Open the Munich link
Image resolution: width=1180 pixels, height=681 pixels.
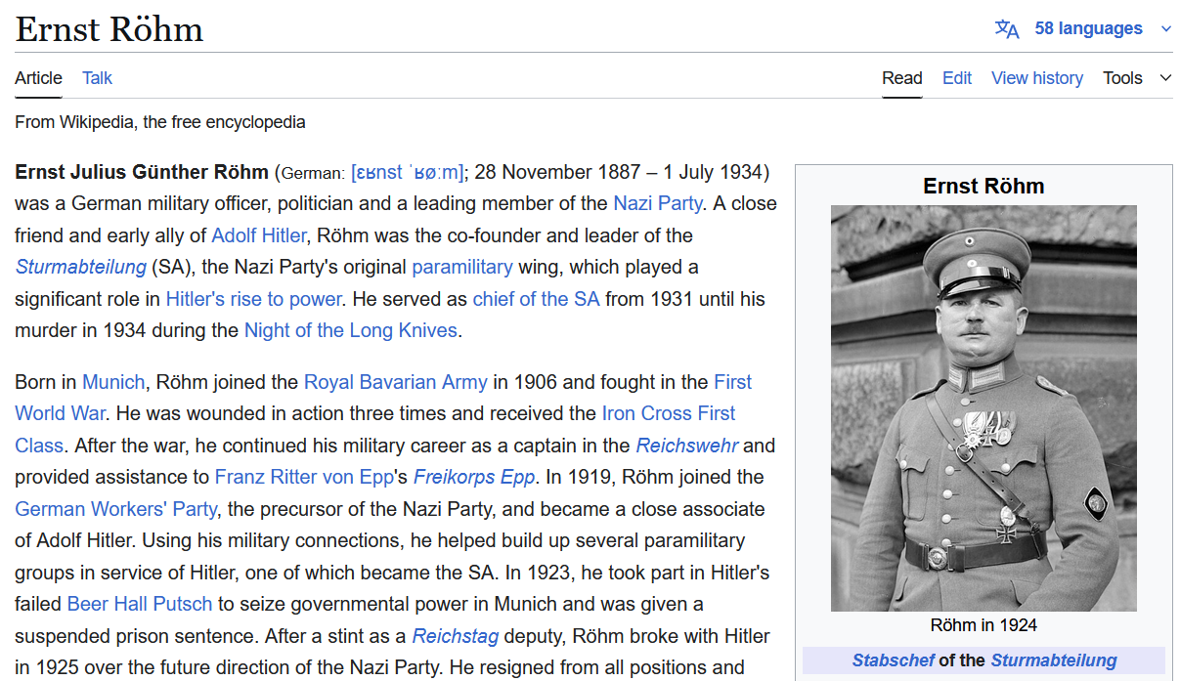pyautogui.click(x=112, y=382)
